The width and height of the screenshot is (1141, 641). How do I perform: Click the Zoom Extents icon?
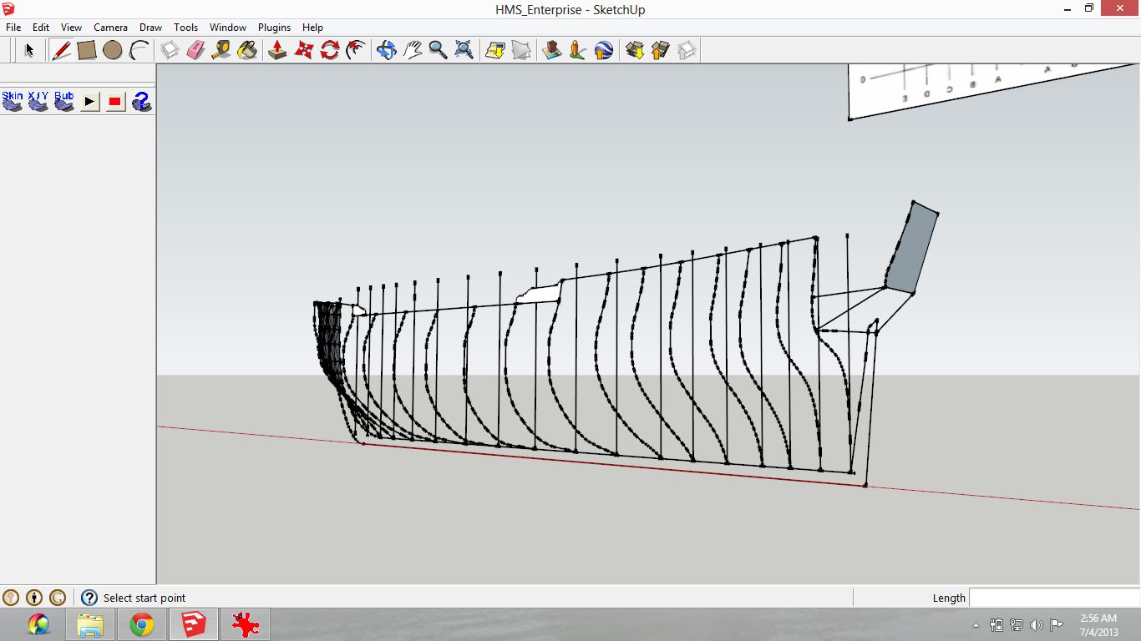tap(464, 50)
